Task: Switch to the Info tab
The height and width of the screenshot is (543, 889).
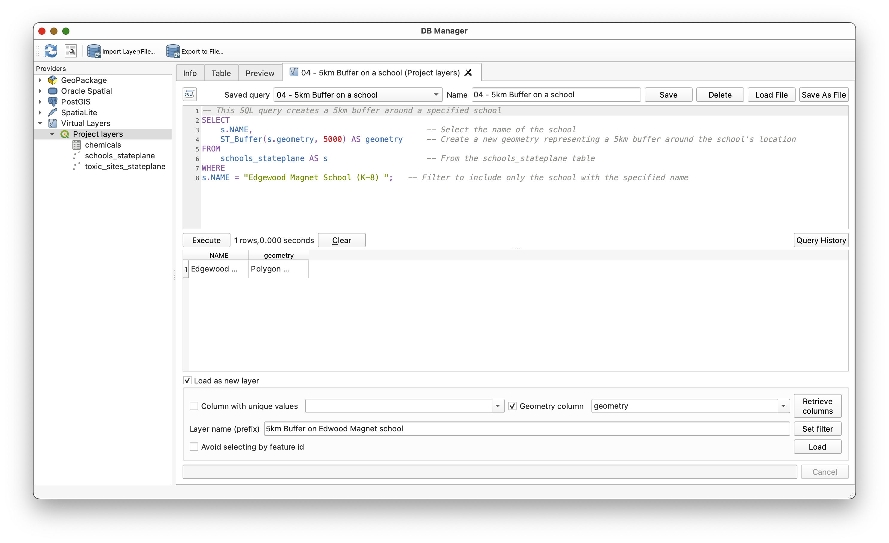Action: point(190,73)
